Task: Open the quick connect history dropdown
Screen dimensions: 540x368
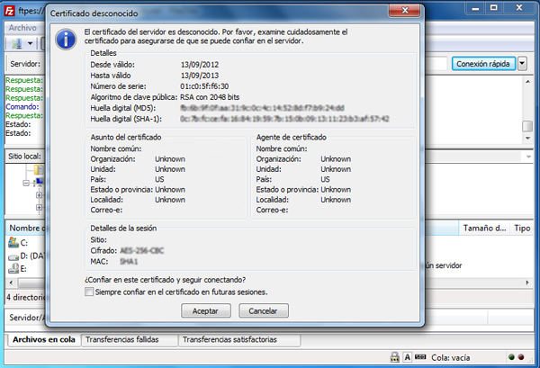Action: (x=522, y=64)
